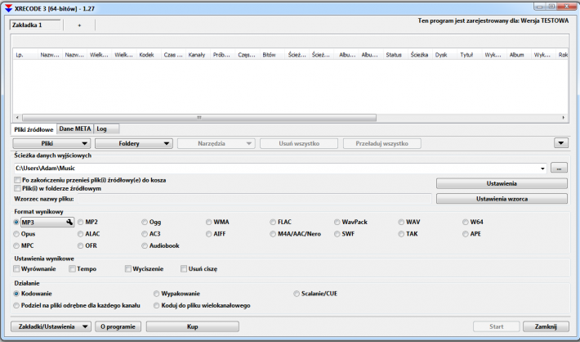This screenshot has height=342, width=580.
Task: Expand the output path combo box arrow
Action: (542, 169)
